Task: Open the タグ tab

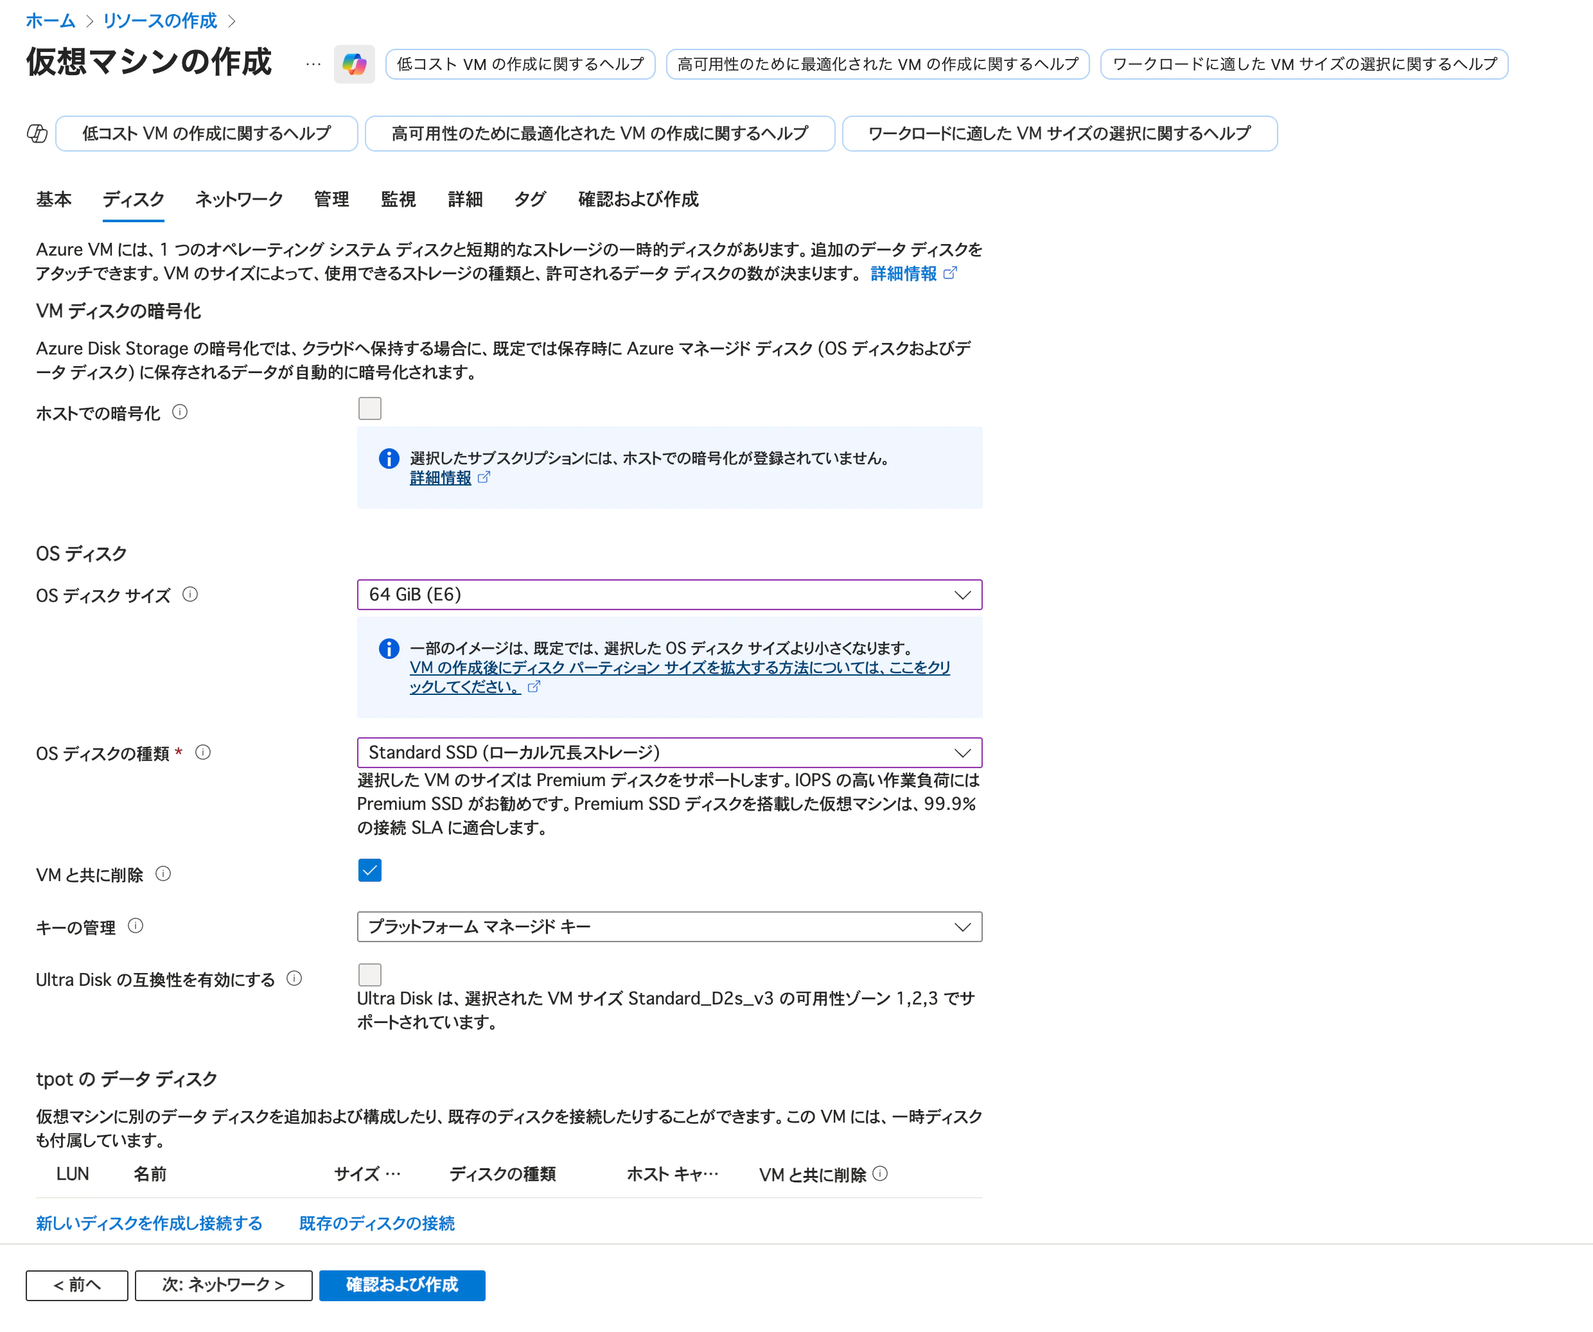Action: (530, 200)
